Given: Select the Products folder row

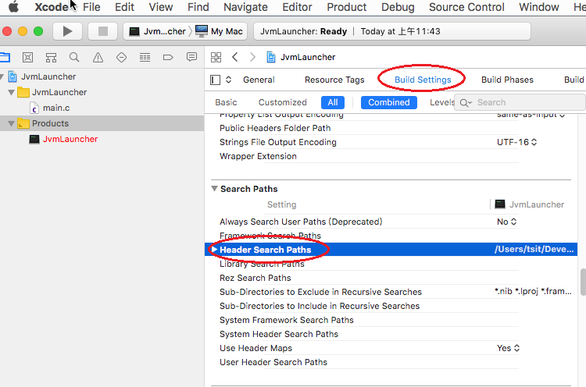Looking at the screenshot, I should point(102,123).
